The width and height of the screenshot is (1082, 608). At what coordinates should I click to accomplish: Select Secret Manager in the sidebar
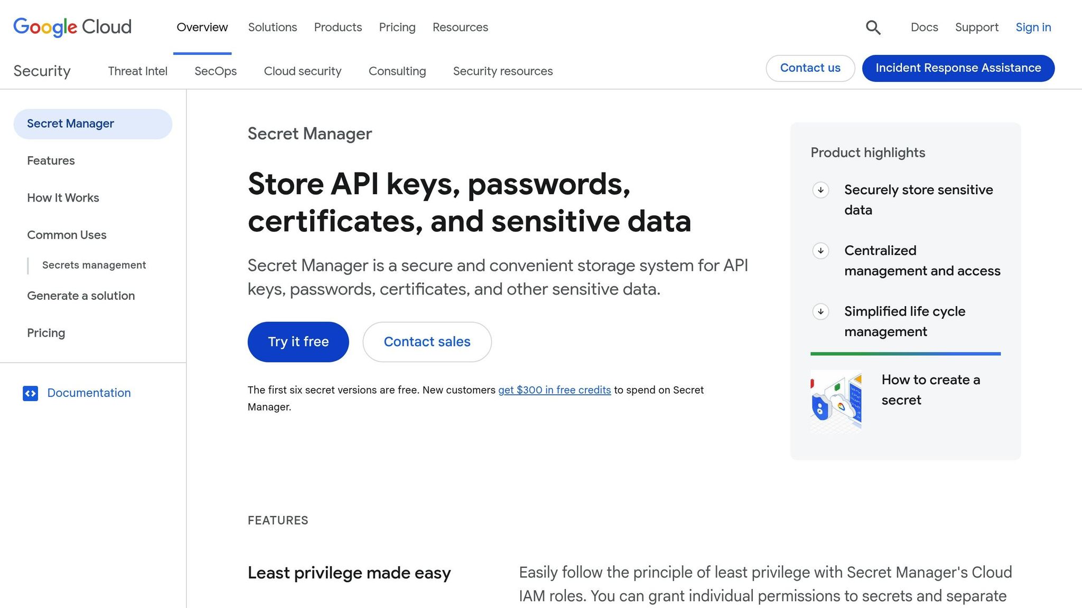point(70,123)
